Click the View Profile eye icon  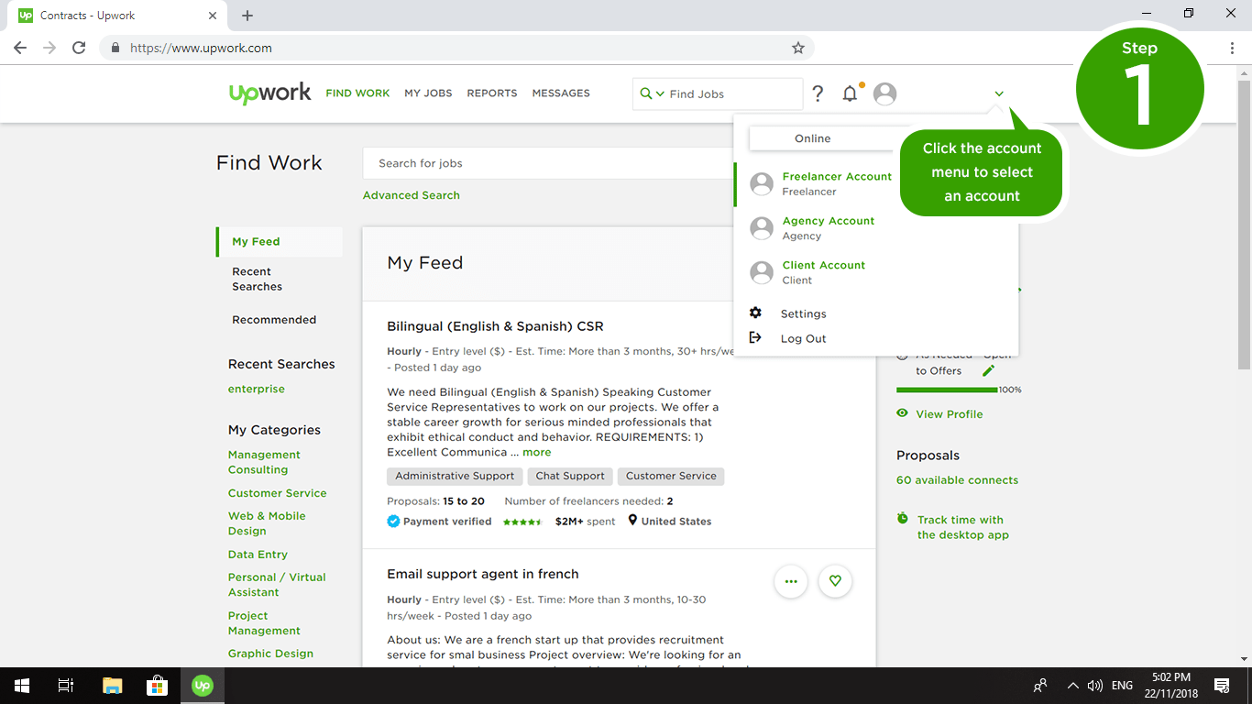pyautogui.click(x=902, y=413)
